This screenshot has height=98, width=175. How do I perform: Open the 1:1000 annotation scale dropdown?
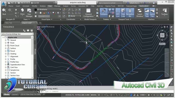143,95
